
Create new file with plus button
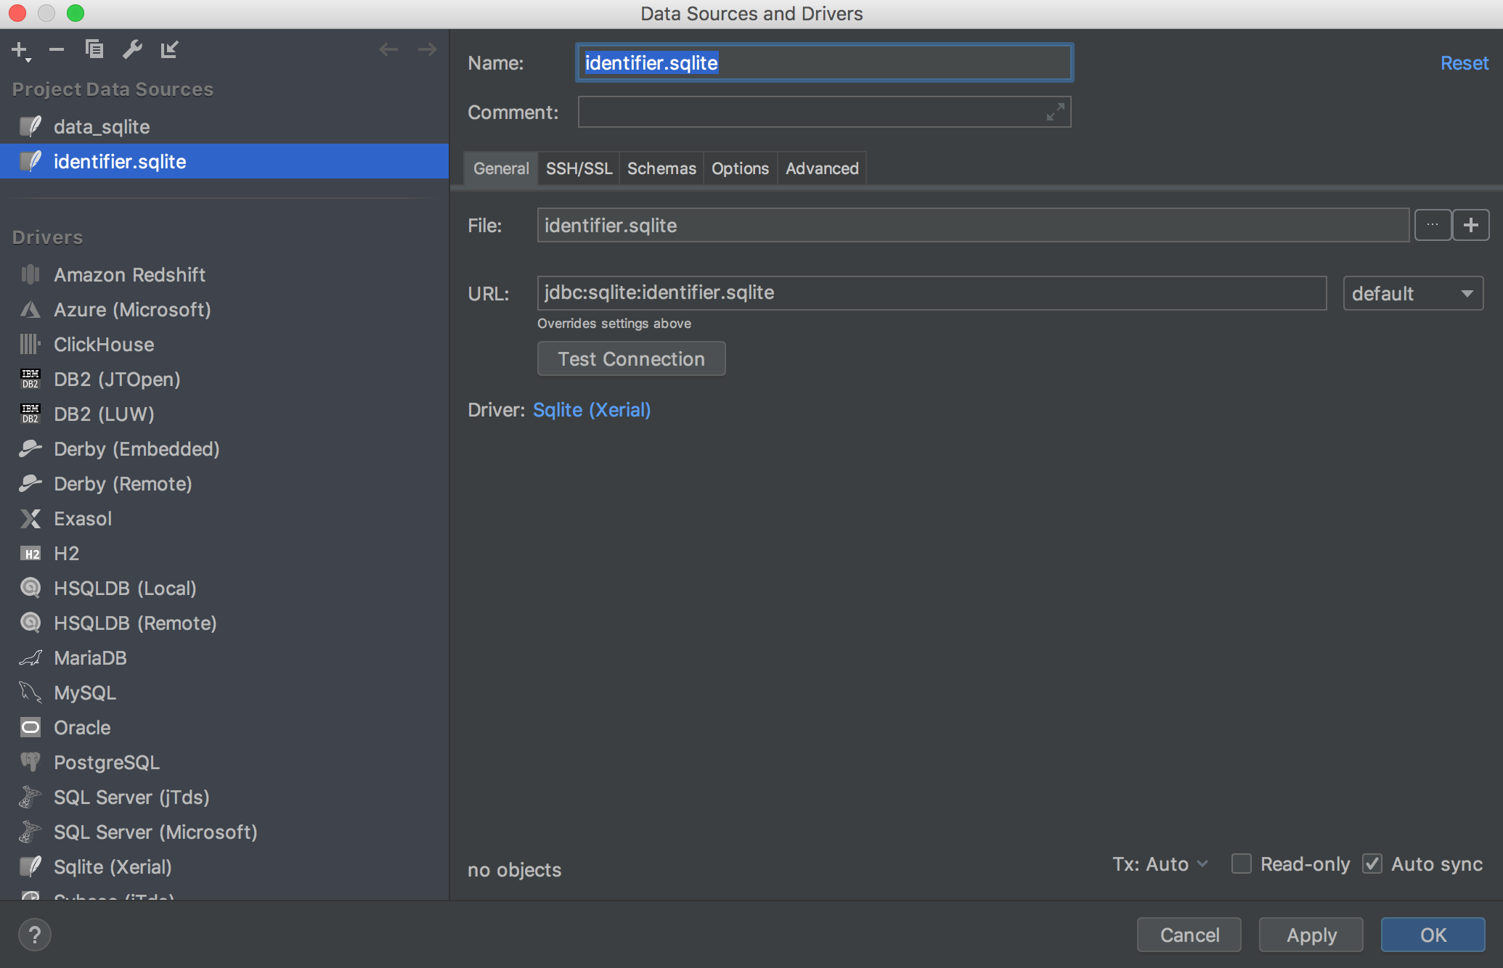tap(1471, 225)
